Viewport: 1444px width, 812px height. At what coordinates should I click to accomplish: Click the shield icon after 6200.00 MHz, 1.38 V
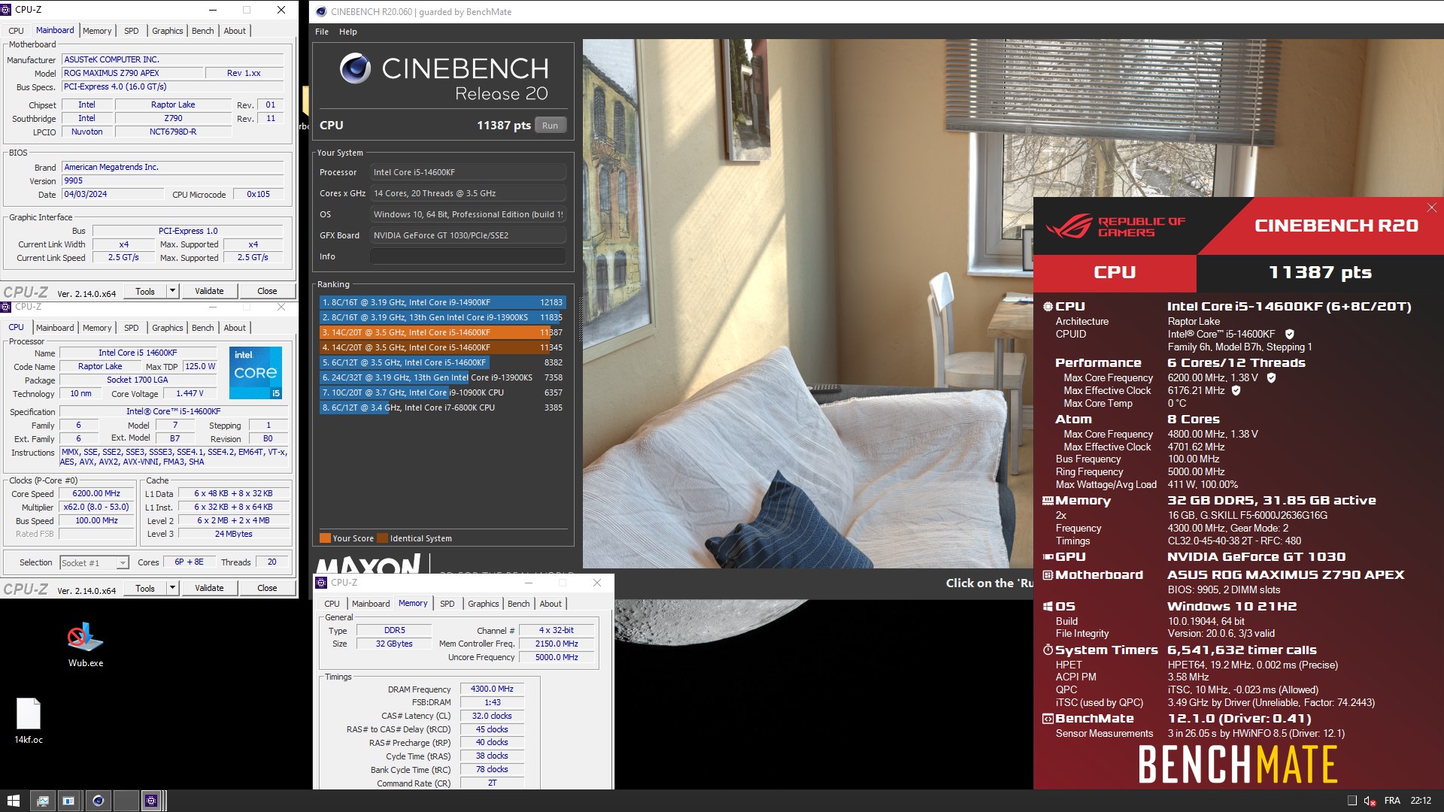click(x=1271, y=377)
